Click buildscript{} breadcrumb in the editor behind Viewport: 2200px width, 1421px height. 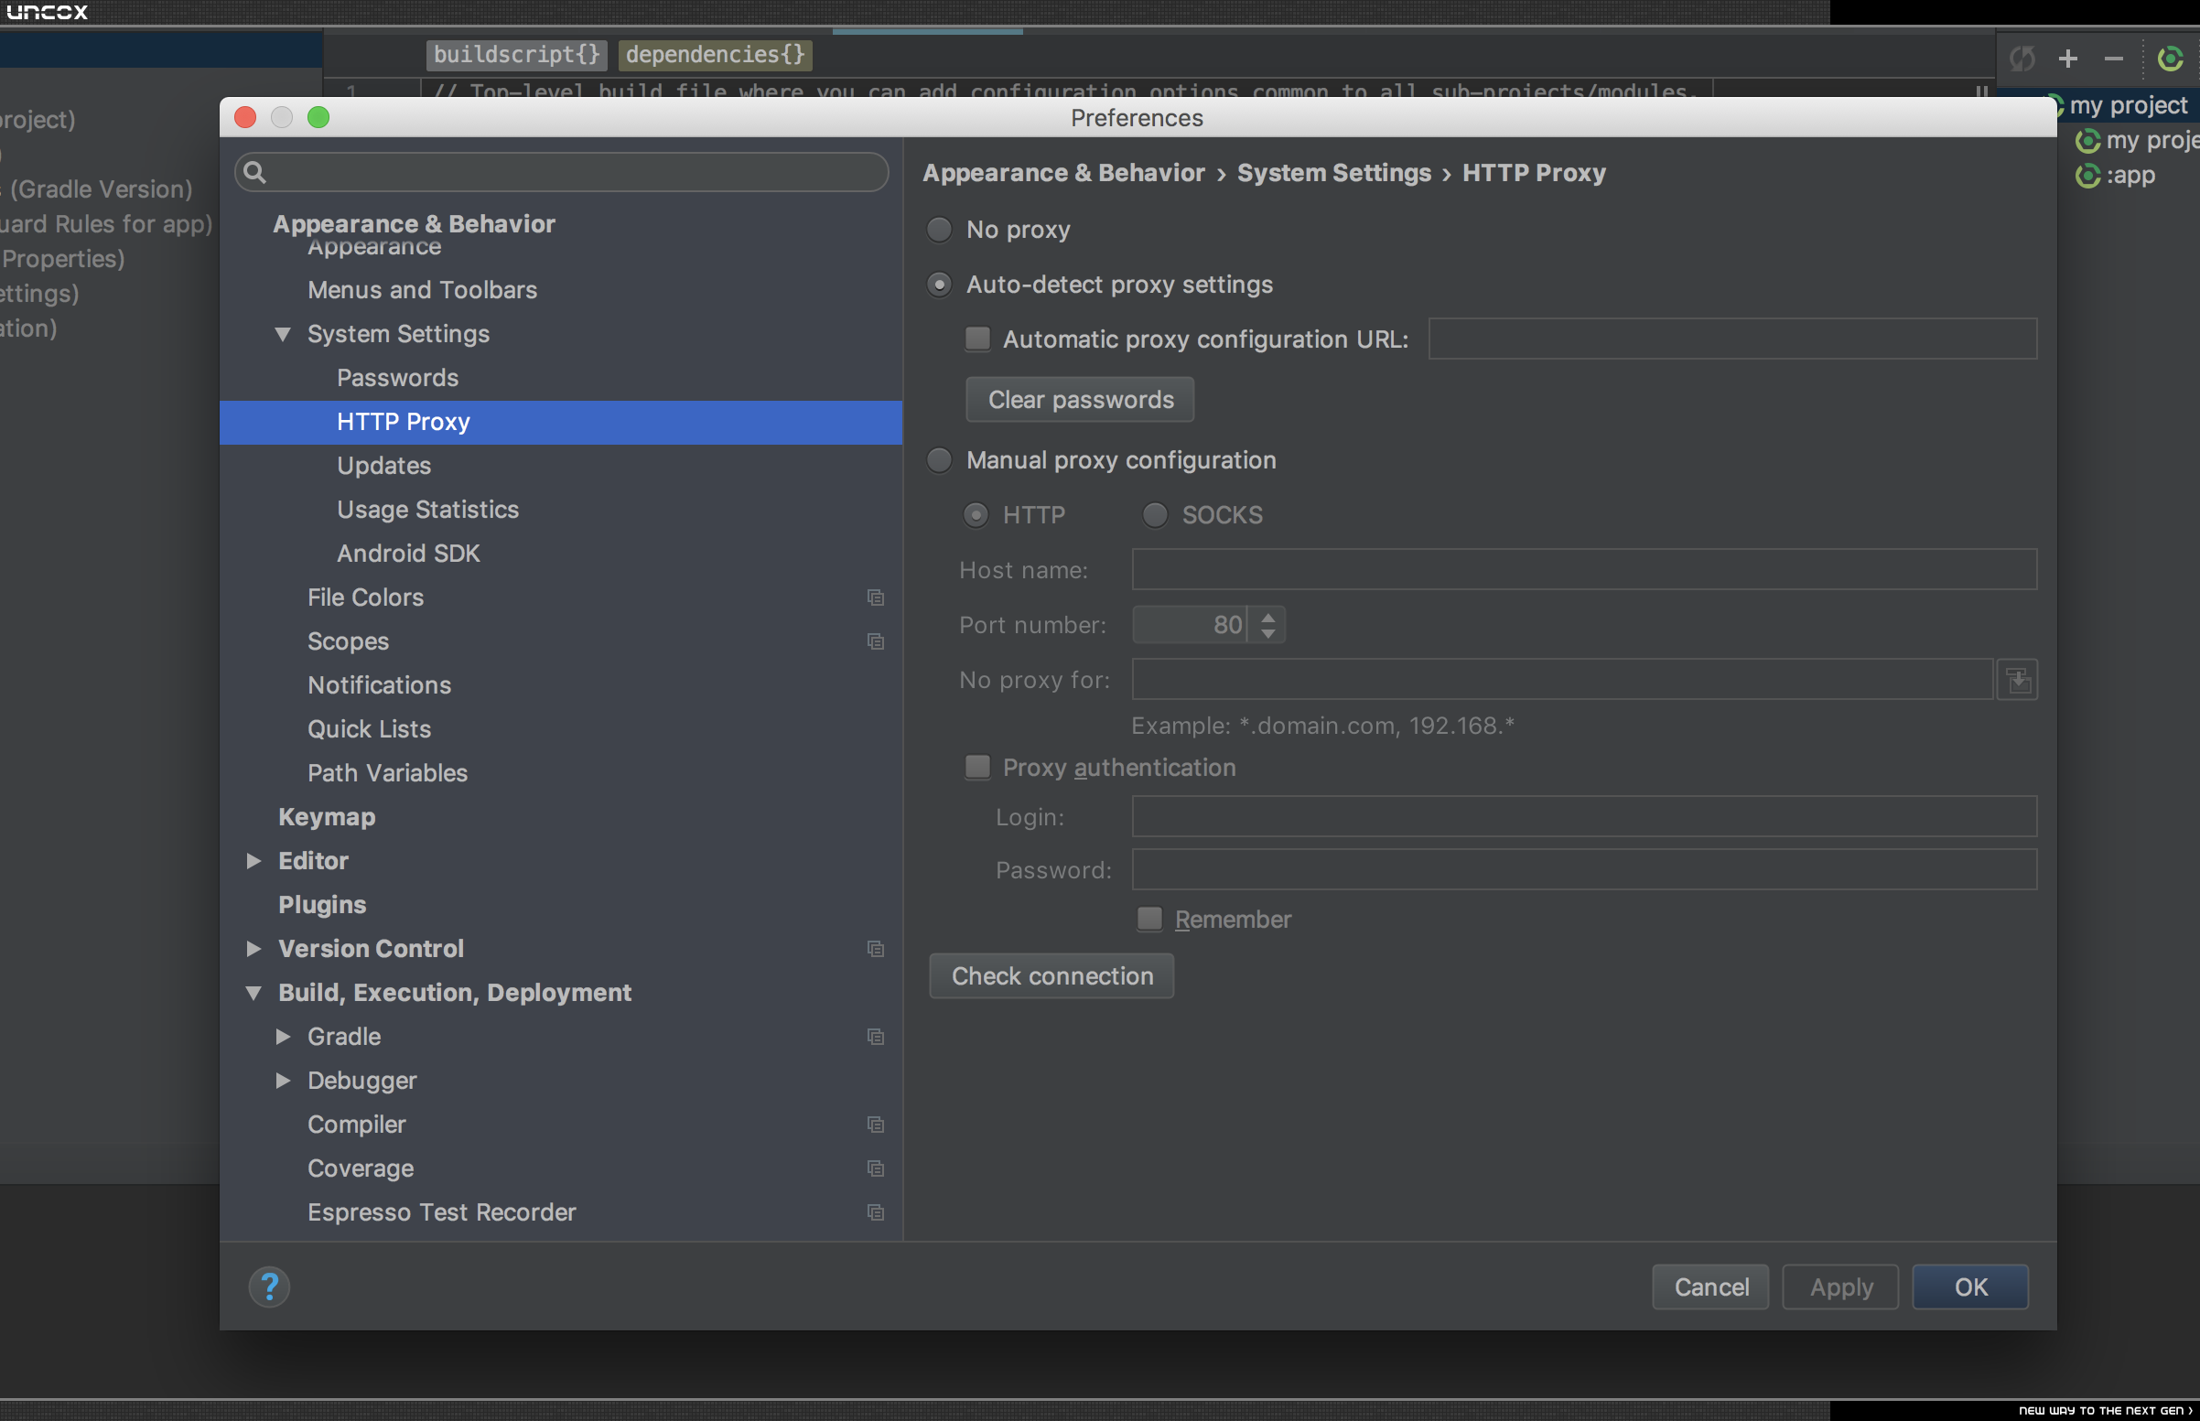point(517,56)
